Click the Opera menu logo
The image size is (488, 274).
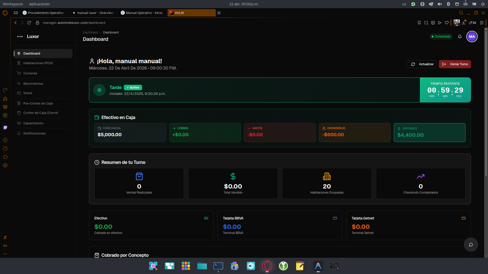[5, 13]
